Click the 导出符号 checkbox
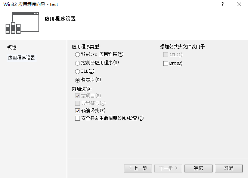Image resolution: width=248 pixels, height=178 pixels. pos(78,103)
